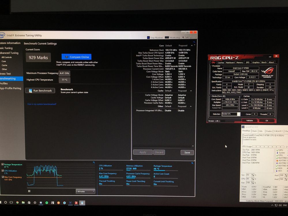
Task: Click wrench icon above monitoring graph
Action: tap(94, 162)
